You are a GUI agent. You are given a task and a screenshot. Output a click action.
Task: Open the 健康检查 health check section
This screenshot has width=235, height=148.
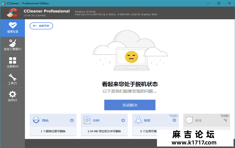[x=12, y=28]
